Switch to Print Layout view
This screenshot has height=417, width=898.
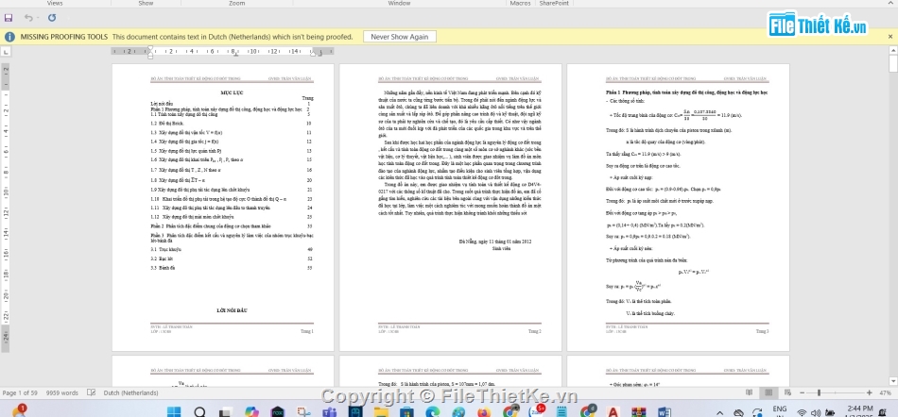tap(768, 393)
